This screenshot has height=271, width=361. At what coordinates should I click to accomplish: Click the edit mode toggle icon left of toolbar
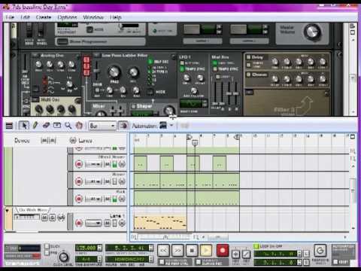point(9,126)
